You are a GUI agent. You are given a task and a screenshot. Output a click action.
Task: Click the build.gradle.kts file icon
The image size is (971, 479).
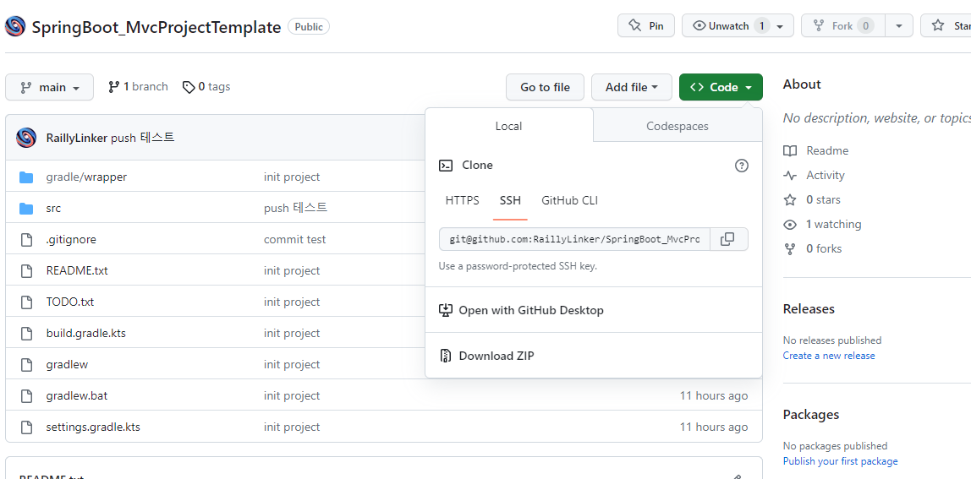pos(26,334)
